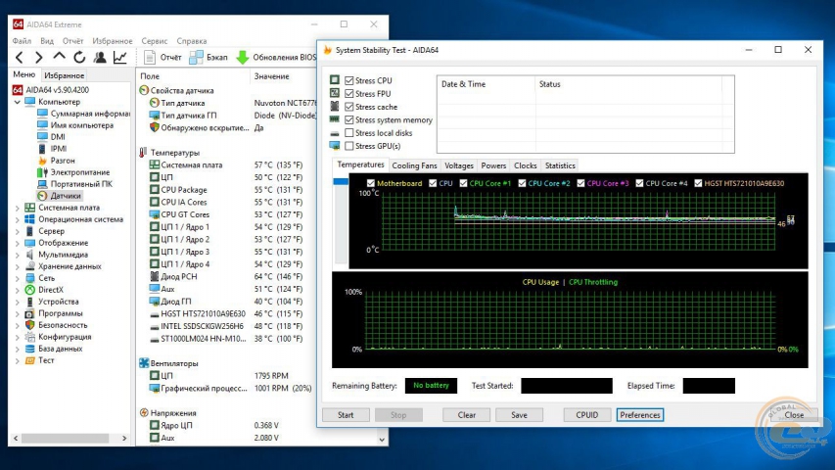Screen dimensions: 835x470
Task: Expand the Хранение данных tree node
Action: tap(17, 266)
